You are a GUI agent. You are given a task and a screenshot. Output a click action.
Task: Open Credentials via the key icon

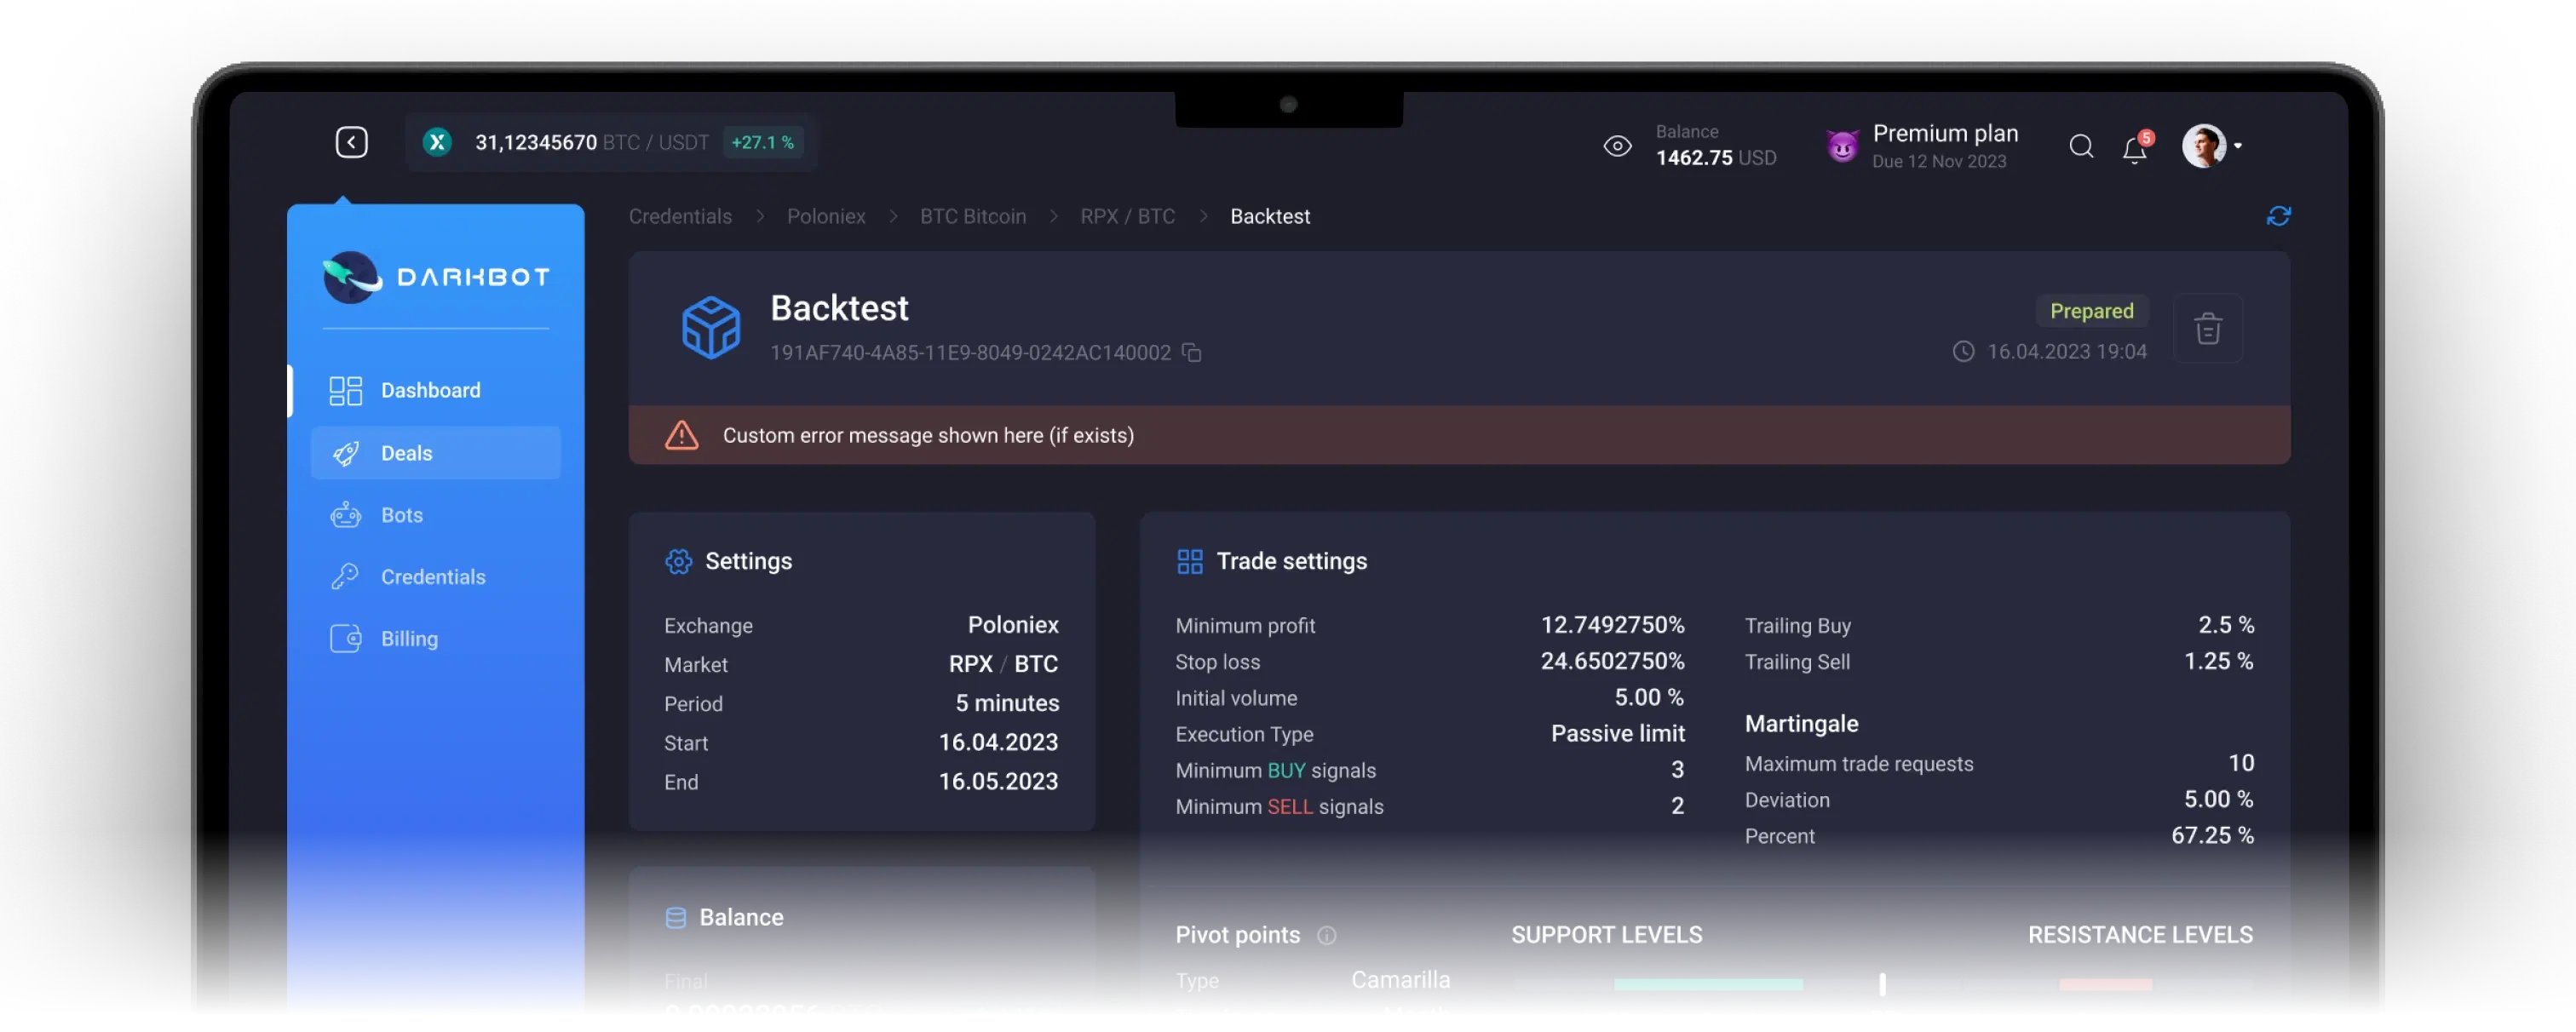(x=345, y=576)
